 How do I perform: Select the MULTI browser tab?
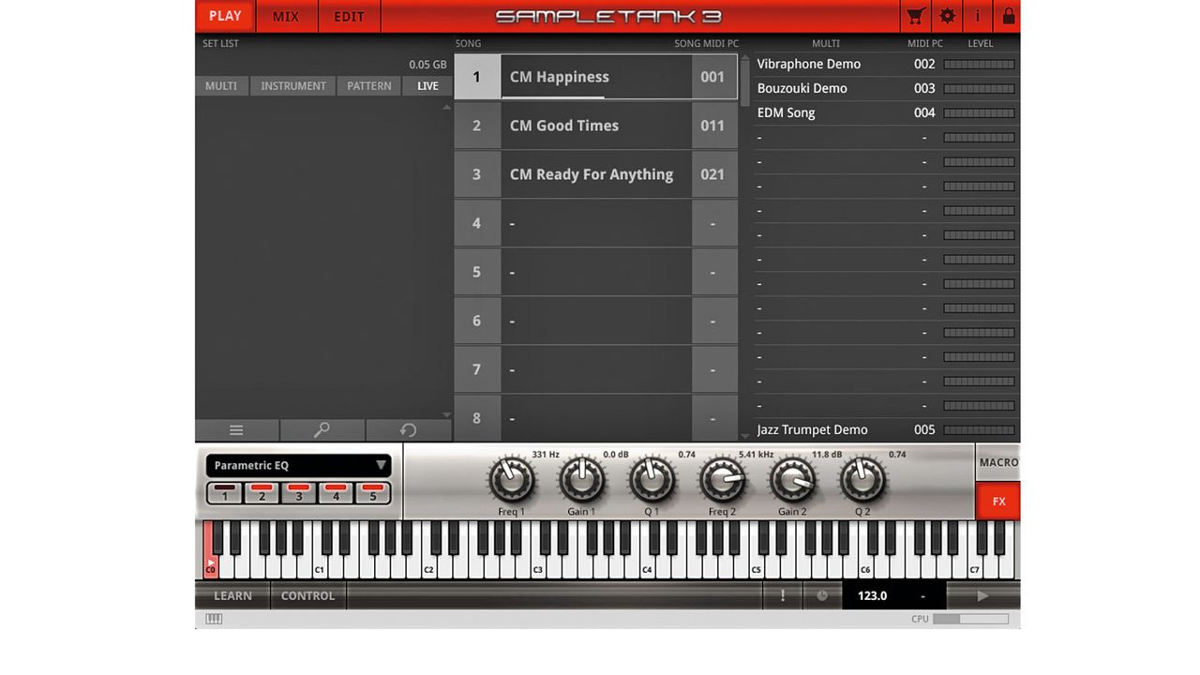click(x=221, y=85)
